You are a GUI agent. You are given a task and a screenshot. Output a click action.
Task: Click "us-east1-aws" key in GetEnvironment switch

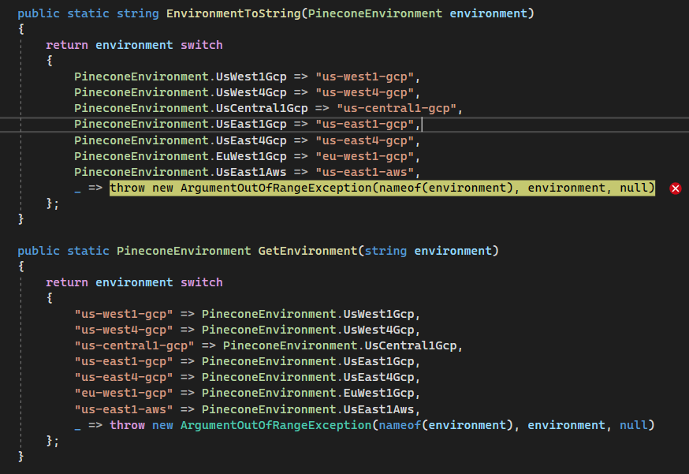(x=124, y=410)
